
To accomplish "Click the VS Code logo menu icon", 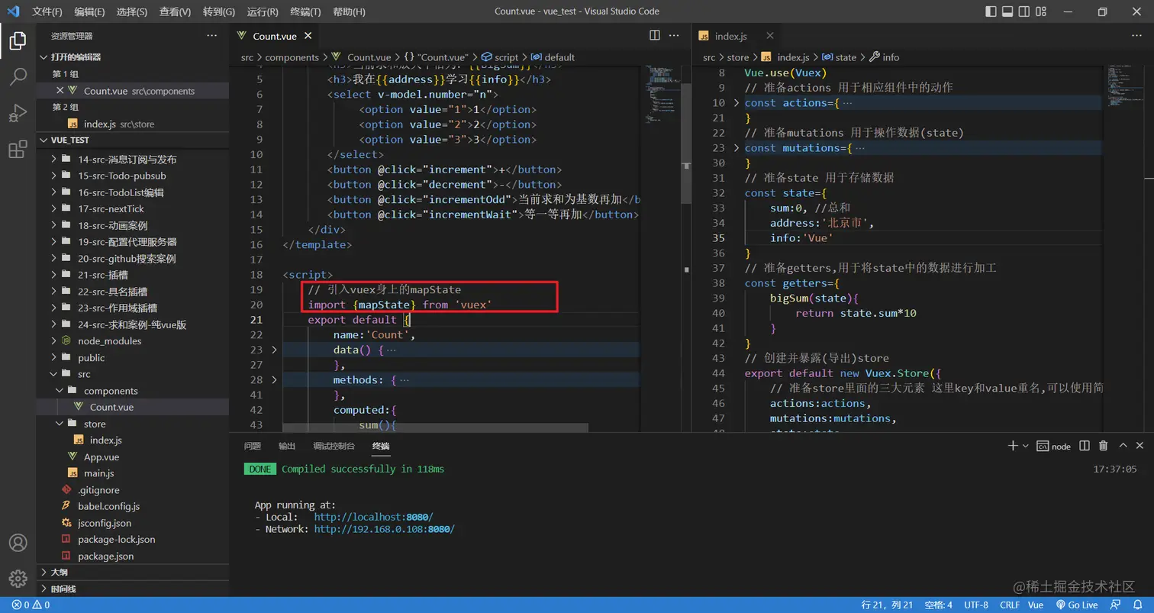I will pos(13,11).
